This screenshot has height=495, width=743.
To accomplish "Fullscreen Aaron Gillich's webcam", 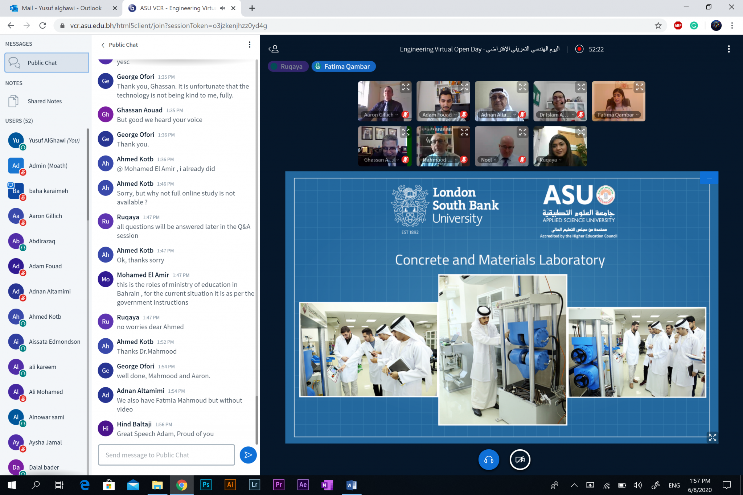I will 406,87.
